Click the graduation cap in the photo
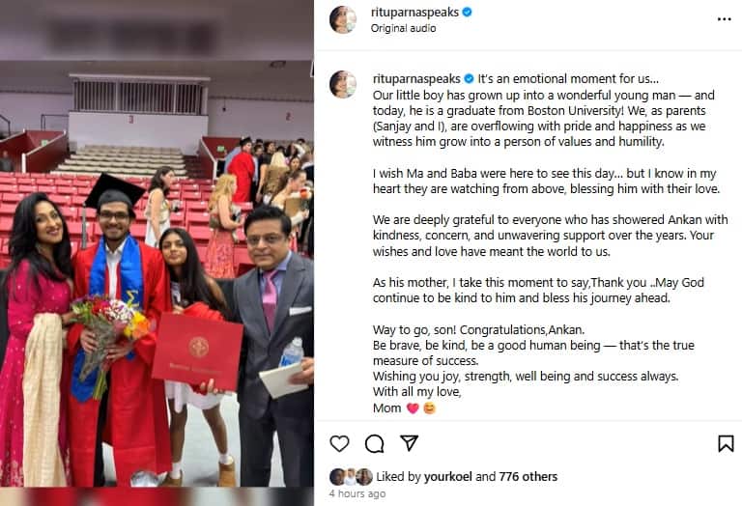Image resolution: width=742 pixels, height=506 pixels. tap(114, 189)
